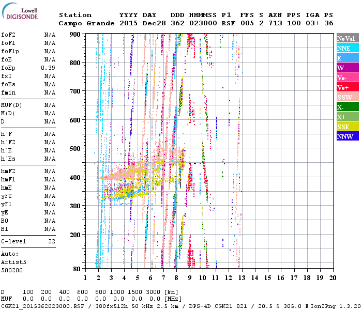Select the X- dark green legend swatch
This screenshot has height=310, width=362.
coord(348,107)
